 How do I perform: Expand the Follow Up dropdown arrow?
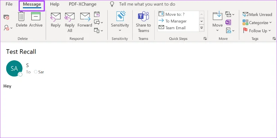269,31
